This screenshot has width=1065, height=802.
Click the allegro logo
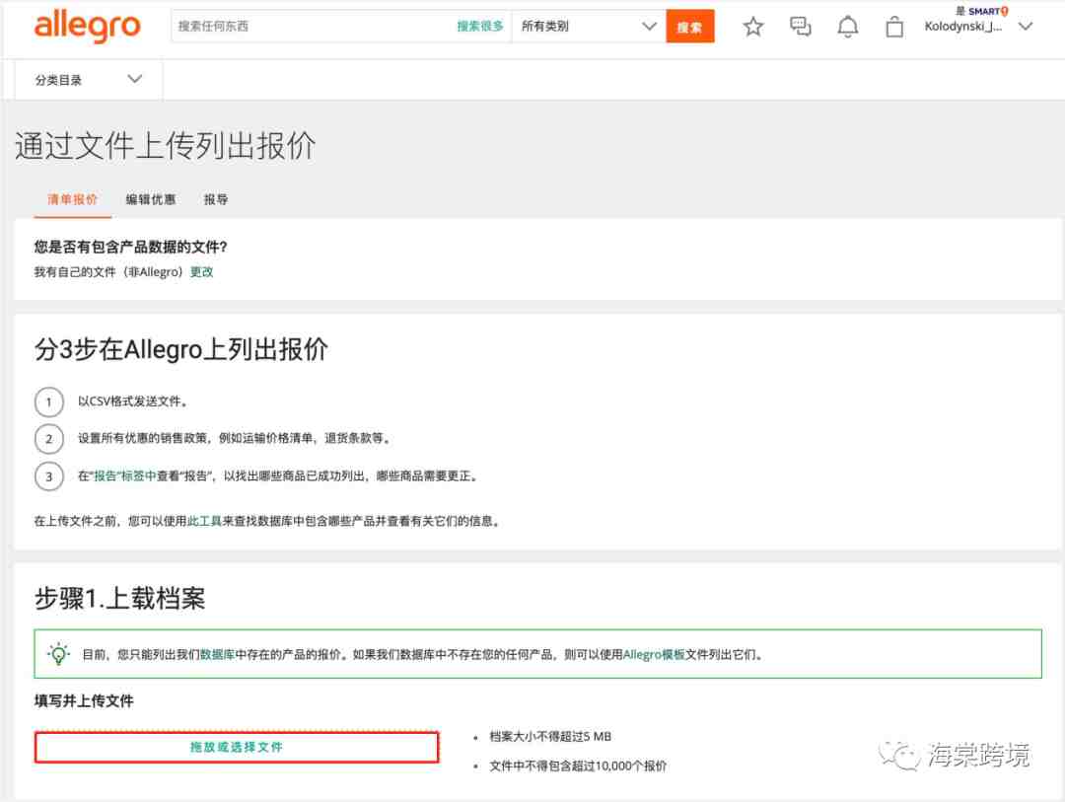pos(87,27)
